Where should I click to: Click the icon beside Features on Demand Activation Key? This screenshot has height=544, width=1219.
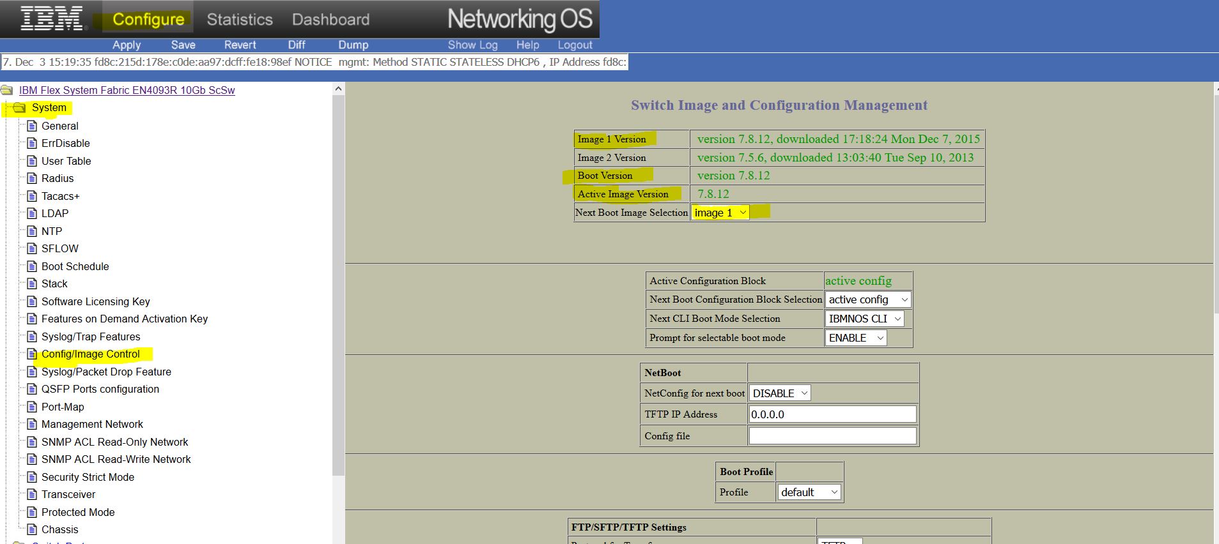(32, 319)
